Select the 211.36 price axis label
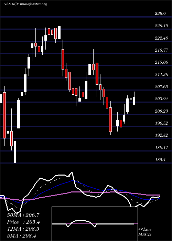This screenshot has height=241, width=172. 161,75
